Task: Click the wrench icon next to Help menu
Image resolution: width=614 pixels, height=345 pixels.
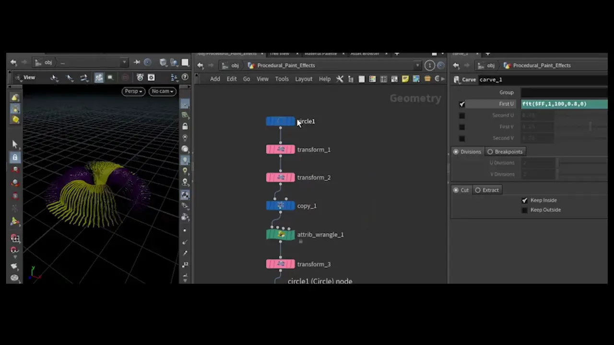Action: click(x=340, y=79)
